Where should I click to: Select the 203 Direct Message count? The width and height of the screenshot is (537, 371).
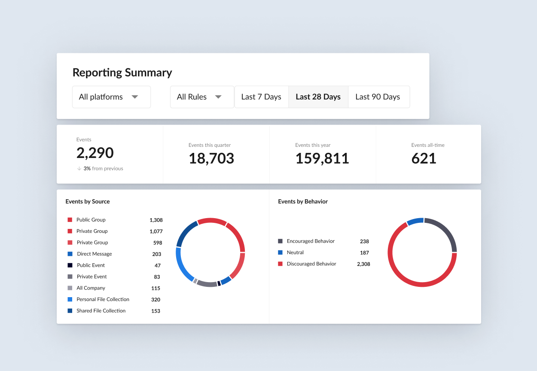157,254
